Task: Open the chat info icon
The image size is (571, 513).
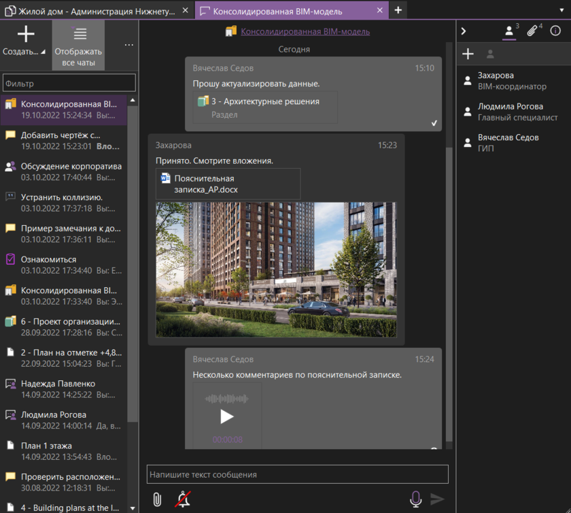Action: (x=555, y=31)
